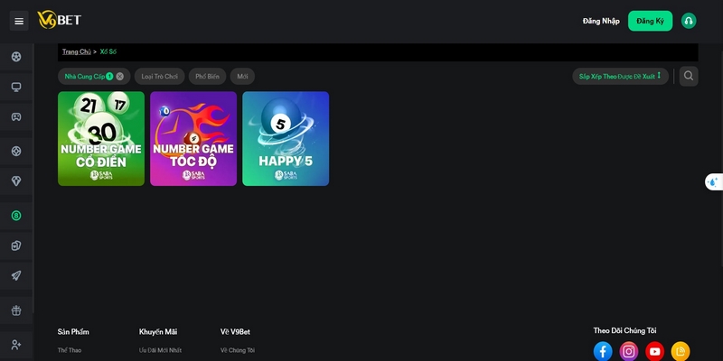The image size is (723, 361).
Task: Open the playing cards sidebar icon
Action: (16, 245)
